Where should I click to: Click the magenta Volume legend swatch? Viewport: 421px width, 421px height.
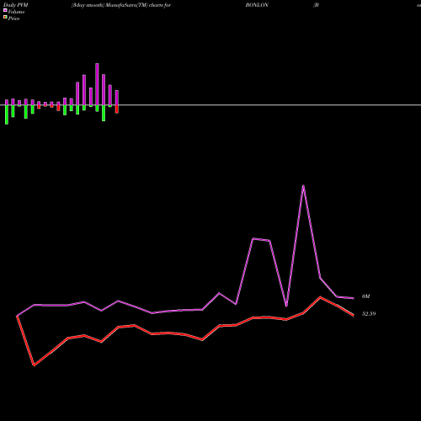(5, 10)
